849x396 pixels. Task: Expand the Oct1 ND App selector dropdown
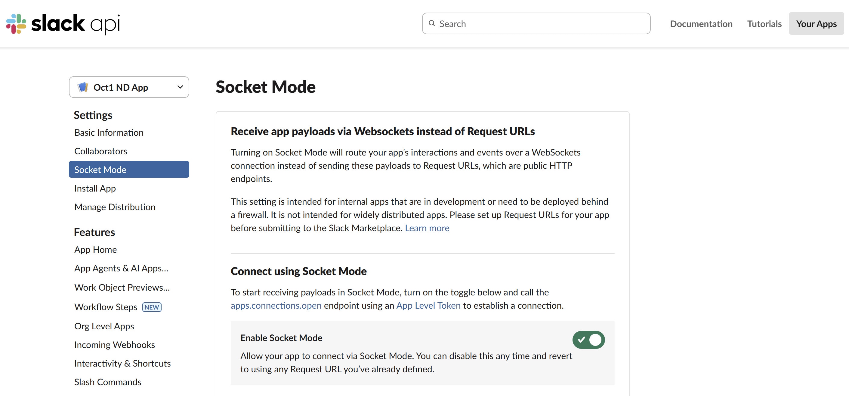(x=180, y=87)
